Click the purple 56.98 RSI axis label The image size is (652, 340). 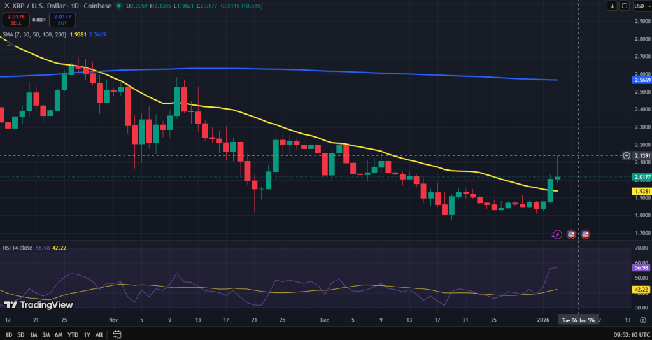(642, 267)
